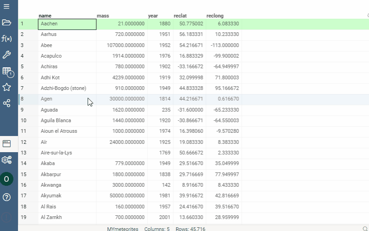Click the share icon in the sidebar
This screenshot has width=369, height=231.
[6, 103]
